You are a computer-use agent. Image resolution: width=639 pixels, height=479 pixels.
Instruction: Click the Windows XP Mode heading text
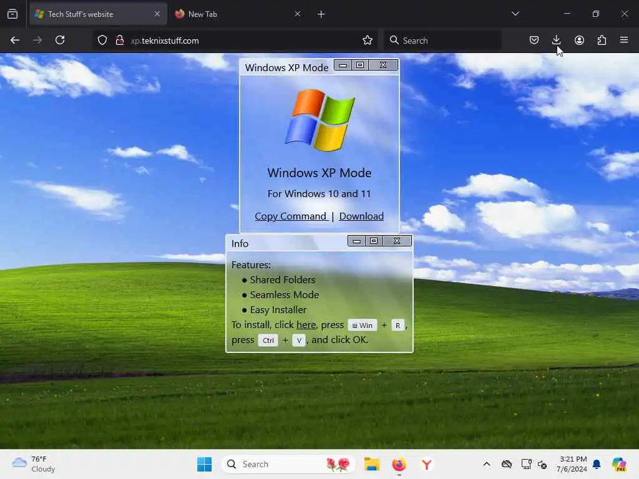point(319,173)
